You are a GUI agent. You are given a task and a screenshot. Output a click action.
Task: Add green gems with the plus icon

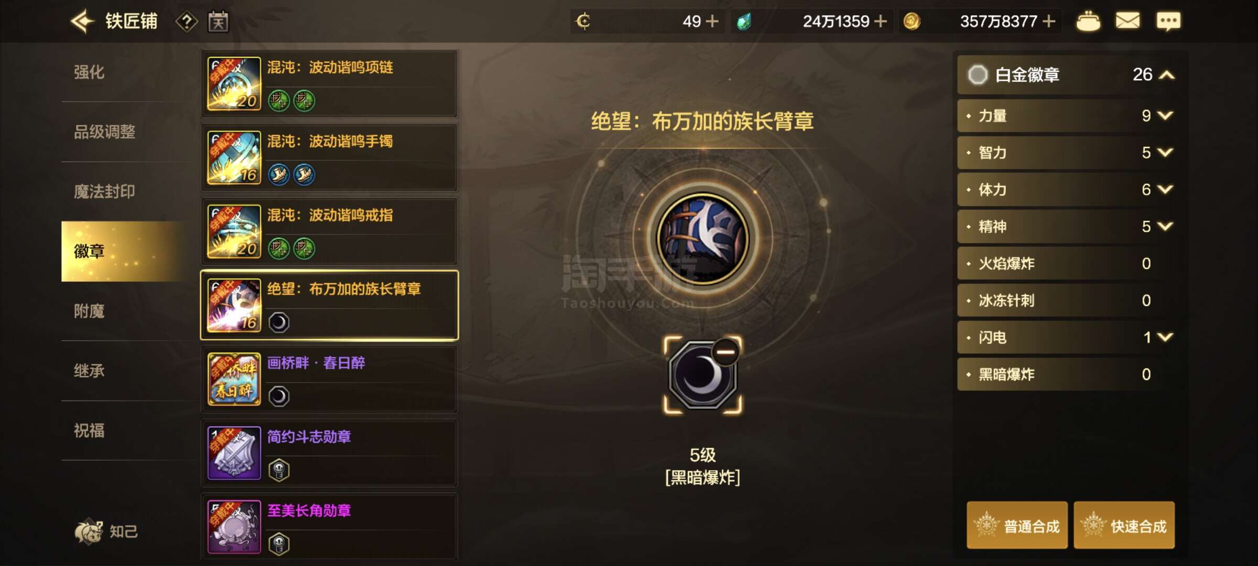(x=881, y=21)
